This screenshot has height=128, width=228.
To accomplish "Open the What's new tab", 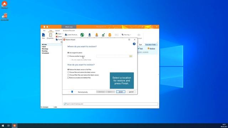I will pyautogui.click(x=69, y=27).
